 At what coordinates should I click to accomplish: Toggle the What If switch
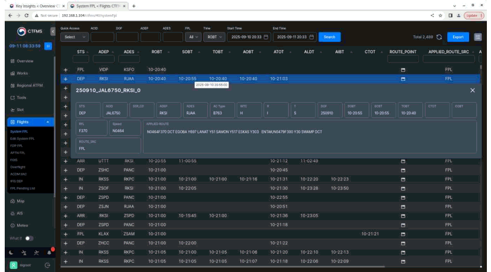(29, 238)
